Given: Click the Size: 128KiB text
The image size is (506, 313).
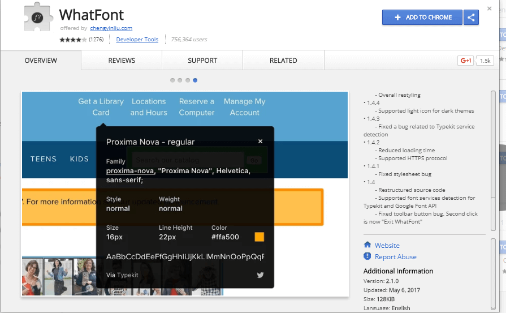Looking at the screenshot, I should tap(379, 299).
